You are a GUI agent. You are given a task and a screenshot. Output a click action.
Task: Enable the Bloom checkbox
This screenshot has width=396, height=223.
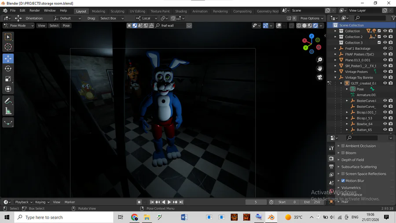coord(343,153)
